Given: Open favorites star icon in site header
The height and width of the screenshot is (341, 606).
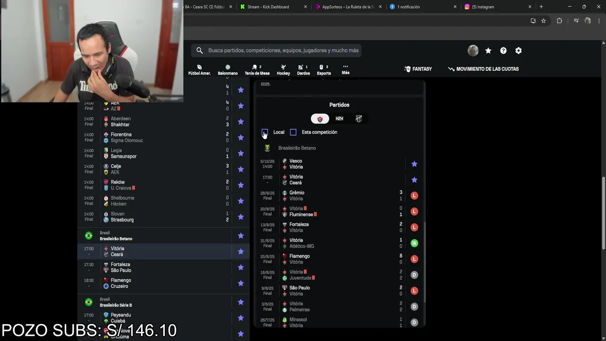Looking at the screenshot, I should (488, 51).
